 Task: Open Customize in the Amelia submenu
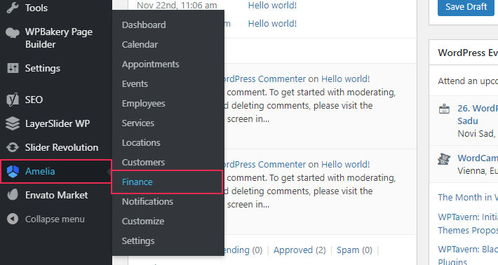point(143,222)
